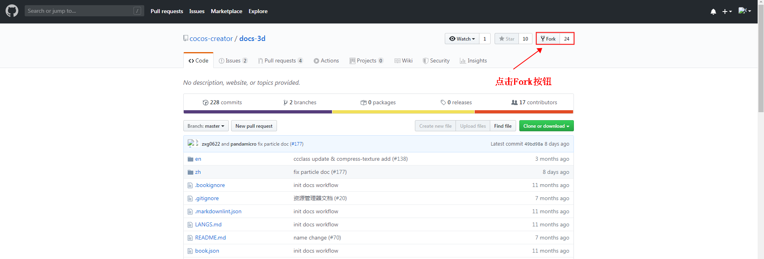
Task: Fork the repository with Fork button
Action: (x=548, y=39)
